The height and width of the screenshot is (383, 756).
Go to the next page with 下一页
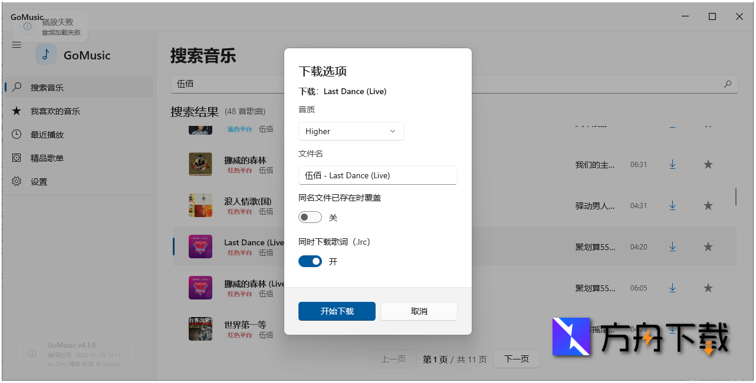(516, 359)
